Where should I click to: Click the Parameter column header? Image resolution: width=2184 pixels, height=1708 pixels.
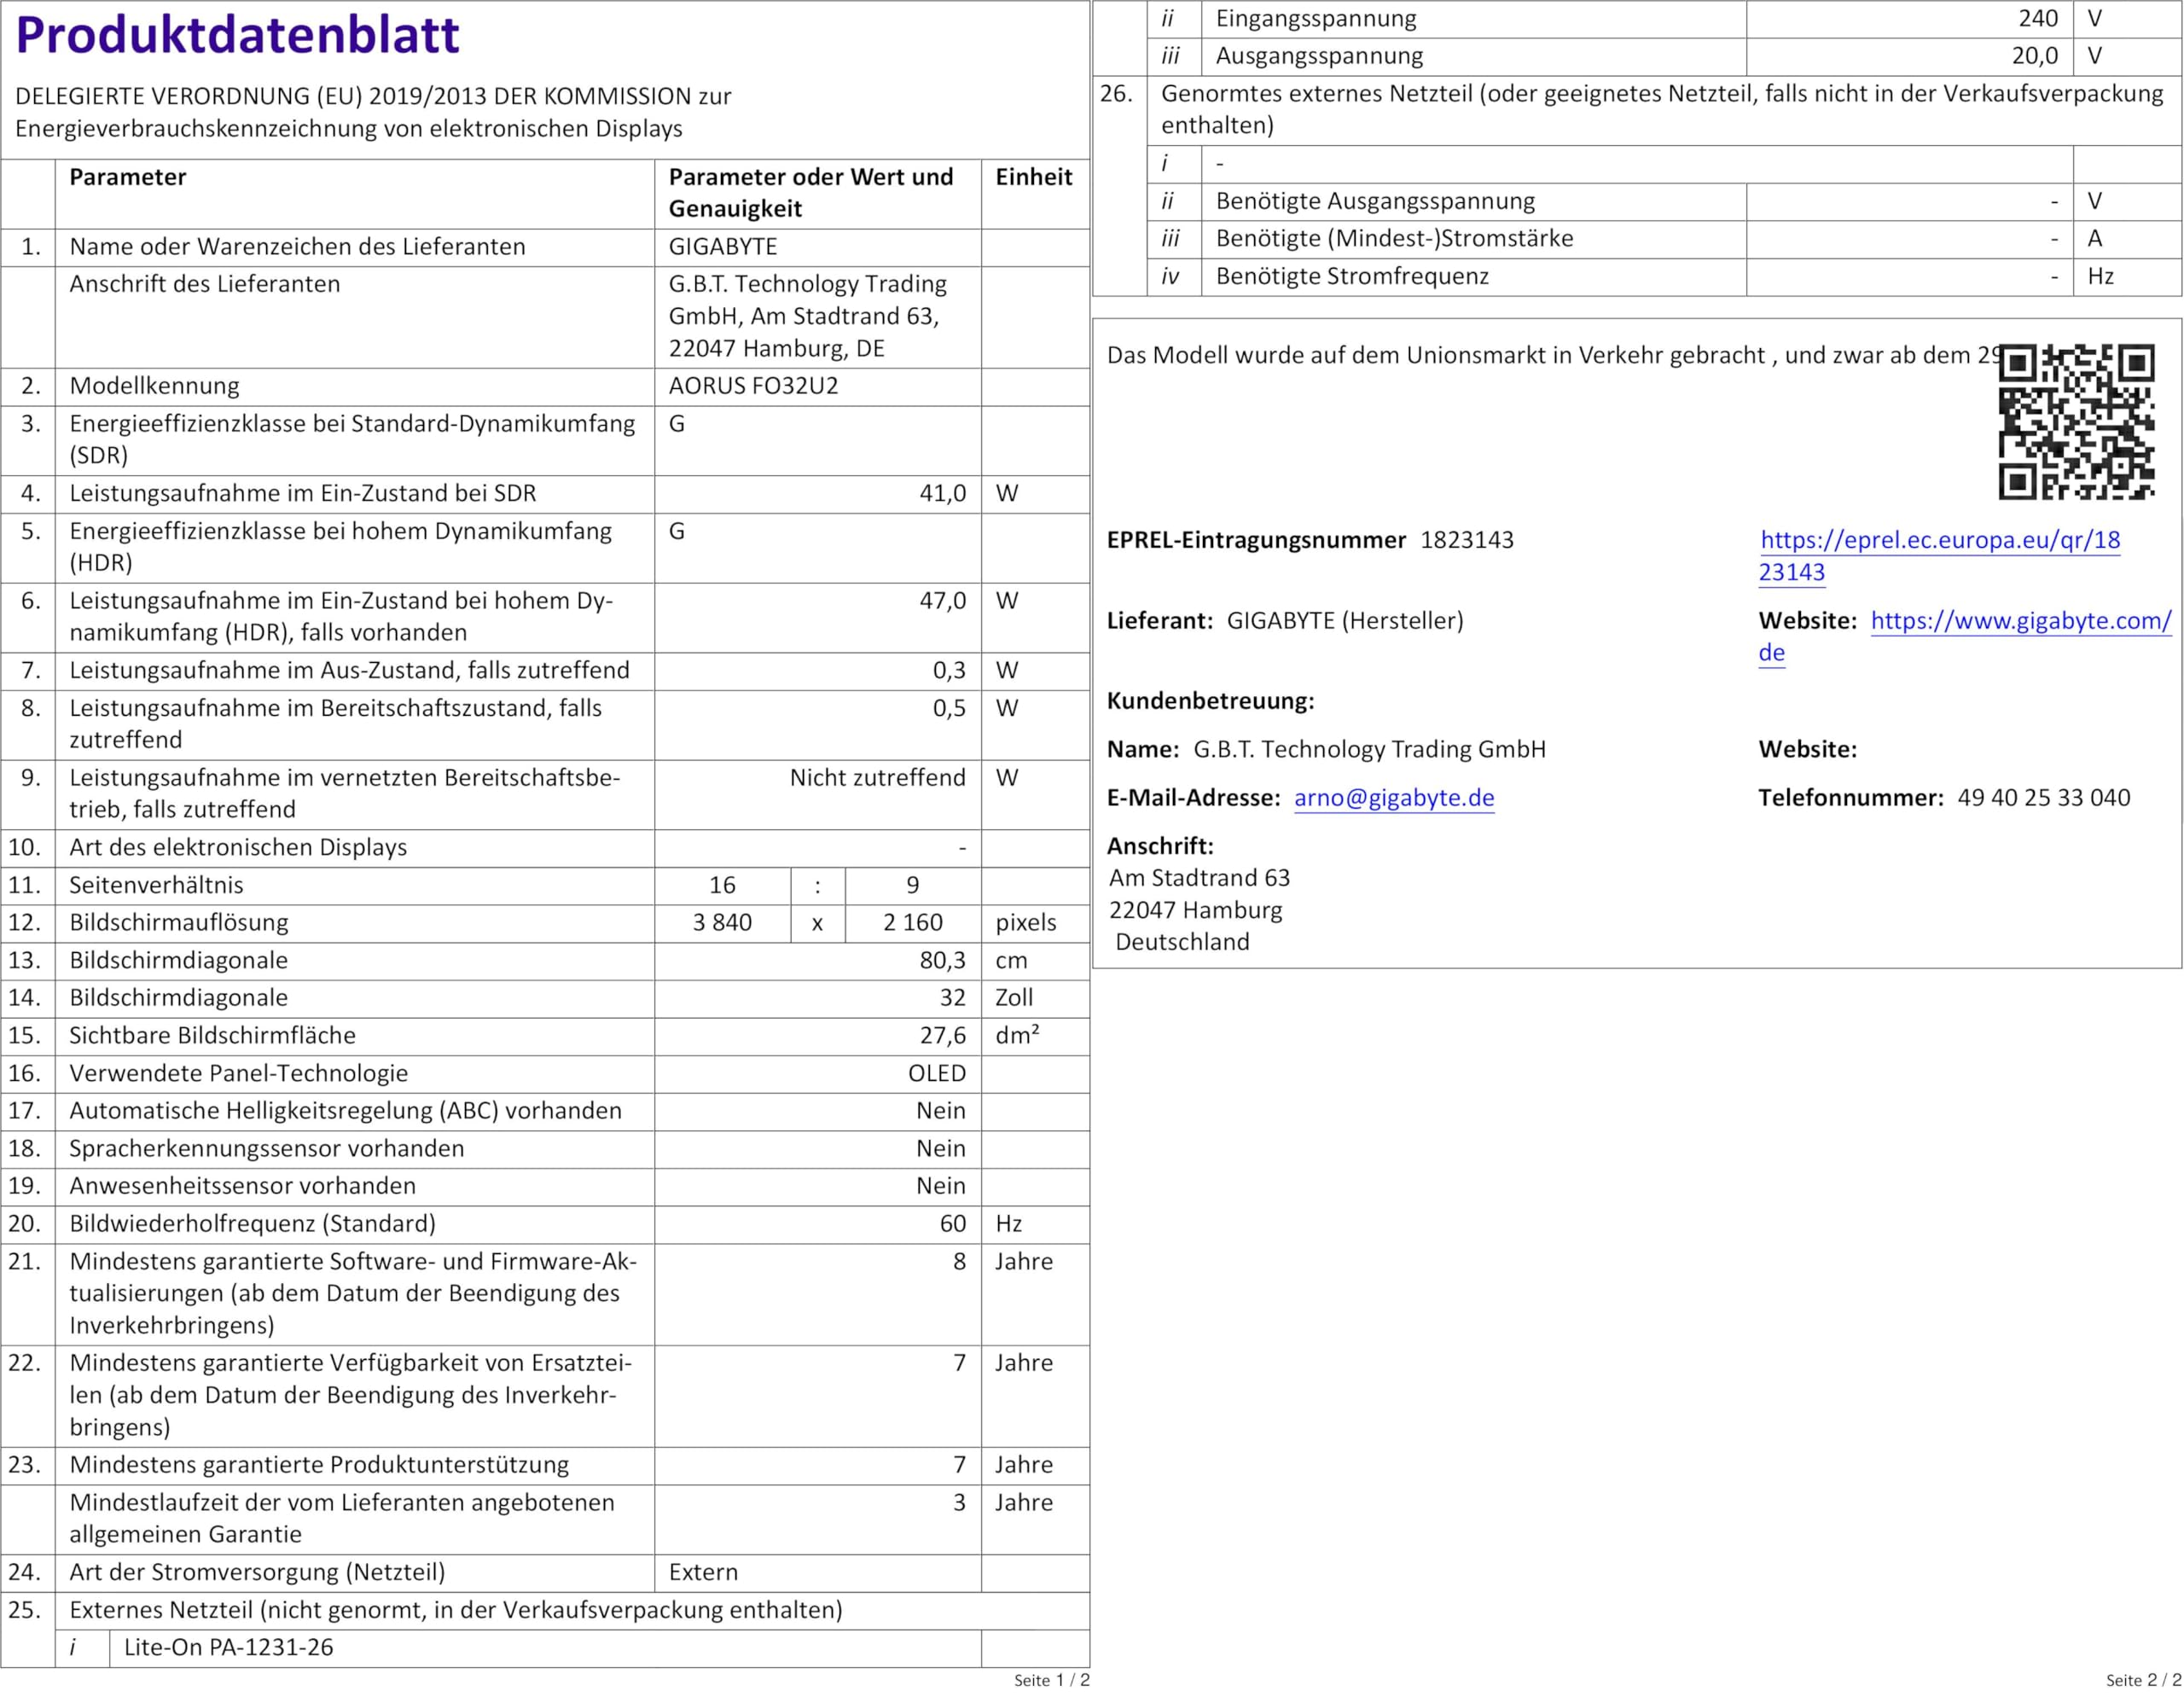coord(127,177)
